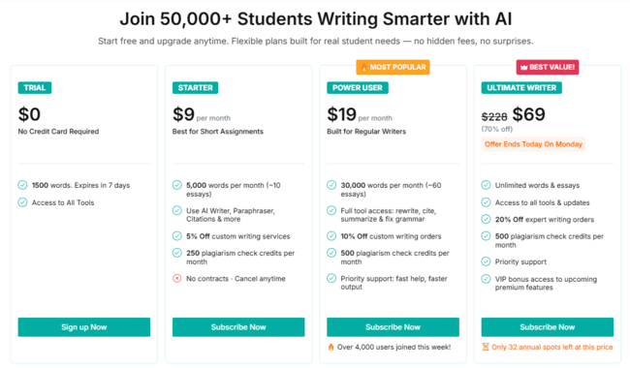Click the crown icon in Best Value badge

point(524,68)
